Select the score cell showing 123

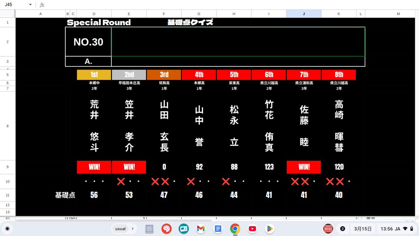pyautogui.click(x=269, y=167)
